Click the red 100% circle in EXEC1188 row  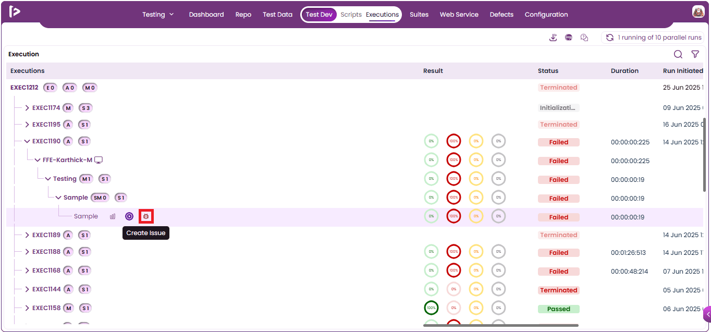453,252
